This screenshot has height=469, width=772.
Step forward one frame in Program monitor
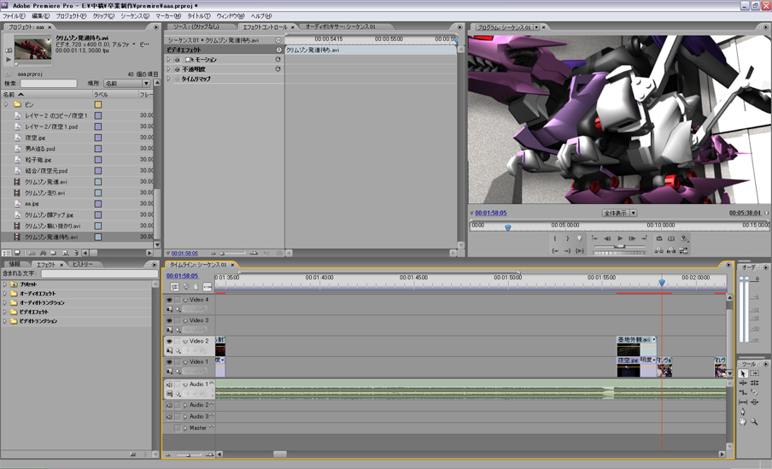632,238
